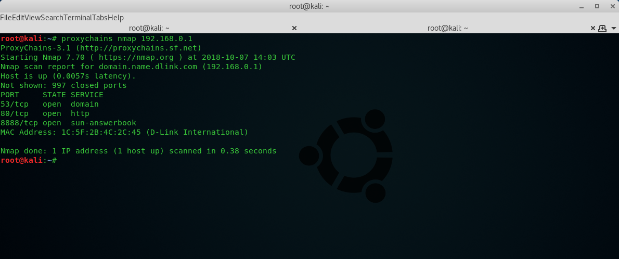Open the Edit menu
The width and height of the screenshot is (619, 259).
click(x=18, y=18)
